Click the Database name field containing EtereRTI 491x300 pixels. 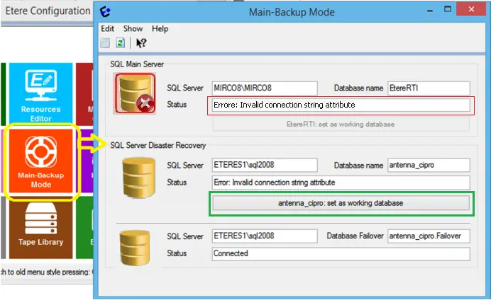click(x=428, y=88)
